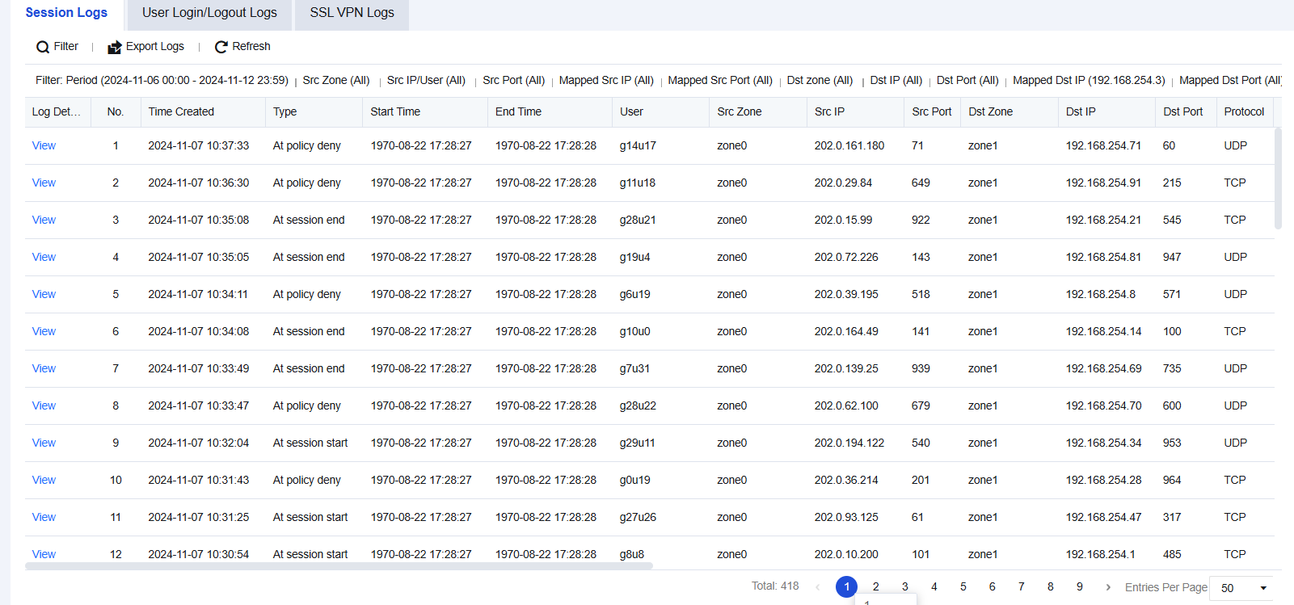Click No. column header
Image resolution: width=1294 pixels, height=605 pixels.
[116, 111]
